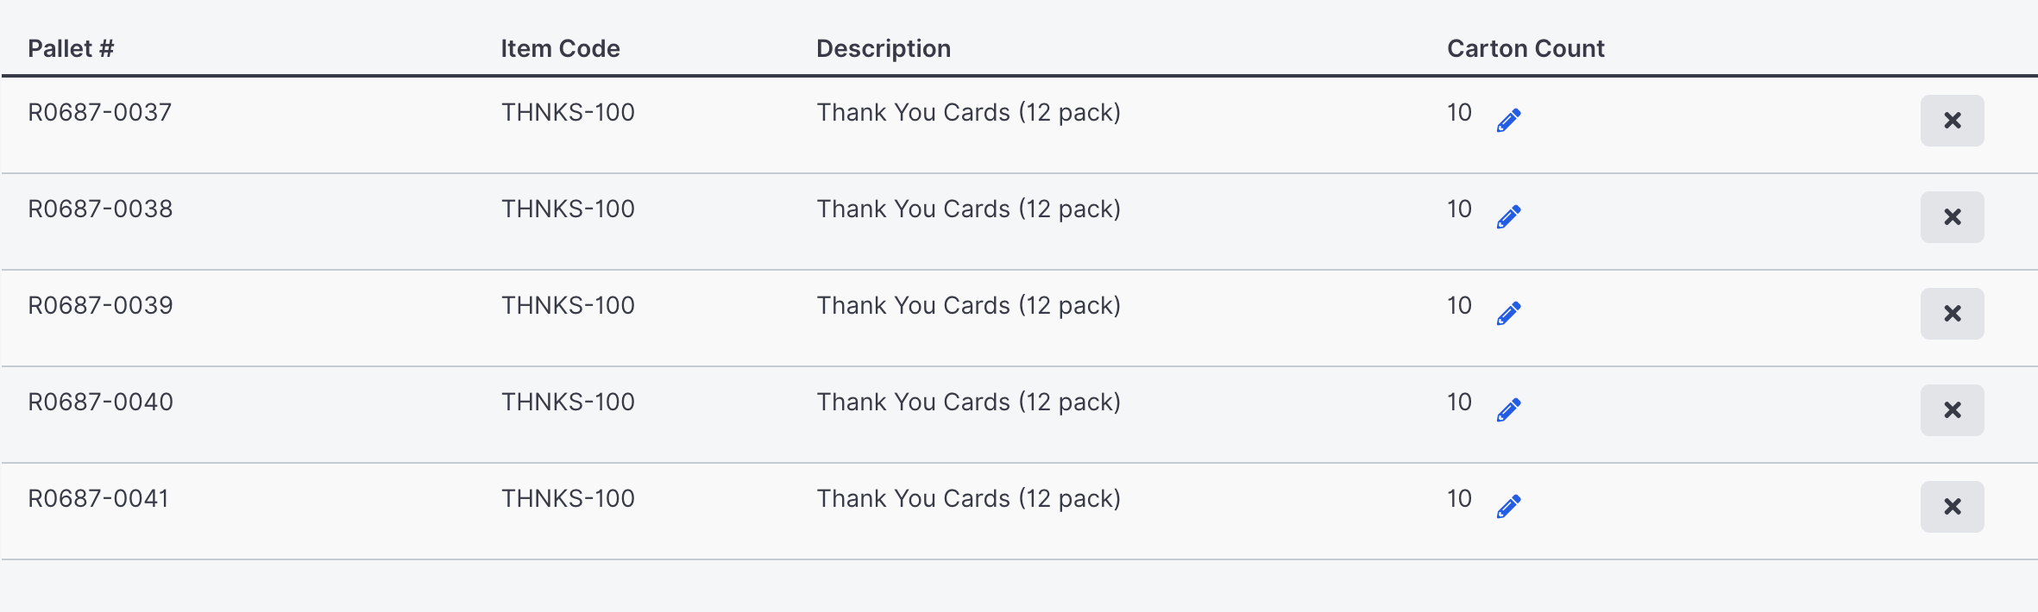Image resolution: width=2038 pixels, height=612 pixels.
Task: Click THNKS-100 item code in R0687-0038 row
Action: (568, 209)
